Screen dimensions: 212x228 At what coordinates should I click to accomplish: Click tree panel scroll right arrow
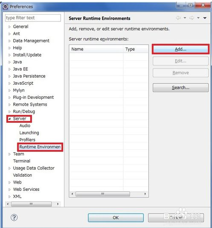click(x=58, y=204)
